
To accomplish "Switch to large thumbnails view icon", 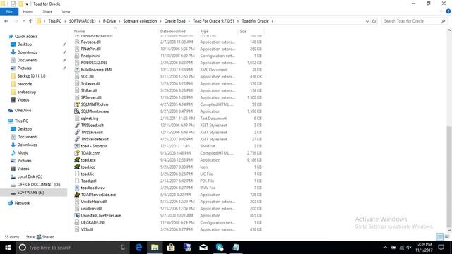I will click(x=447, y=237).
